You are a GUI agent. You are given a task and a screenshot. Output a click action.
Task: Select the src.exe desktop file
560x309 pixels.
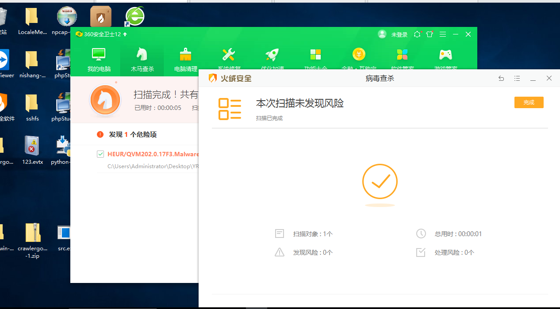65,237
